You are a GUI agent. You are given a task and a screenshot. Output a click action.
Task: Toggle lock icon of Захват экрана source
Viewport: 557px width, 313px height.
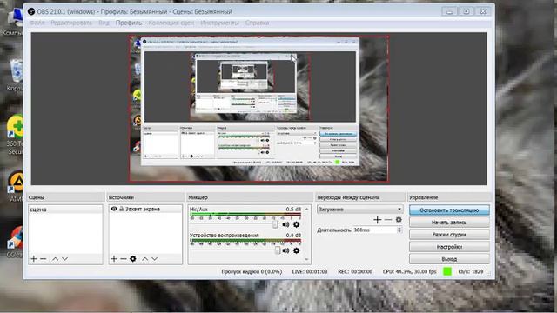point(121,209)
